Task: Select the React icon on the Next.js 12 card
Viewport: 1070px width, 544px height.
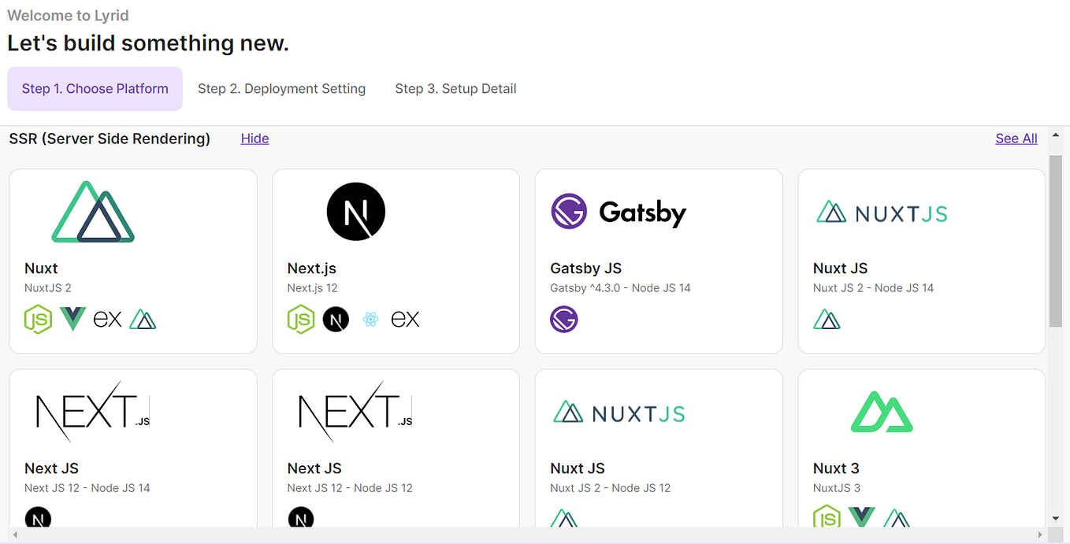Action: coord(370,319)
